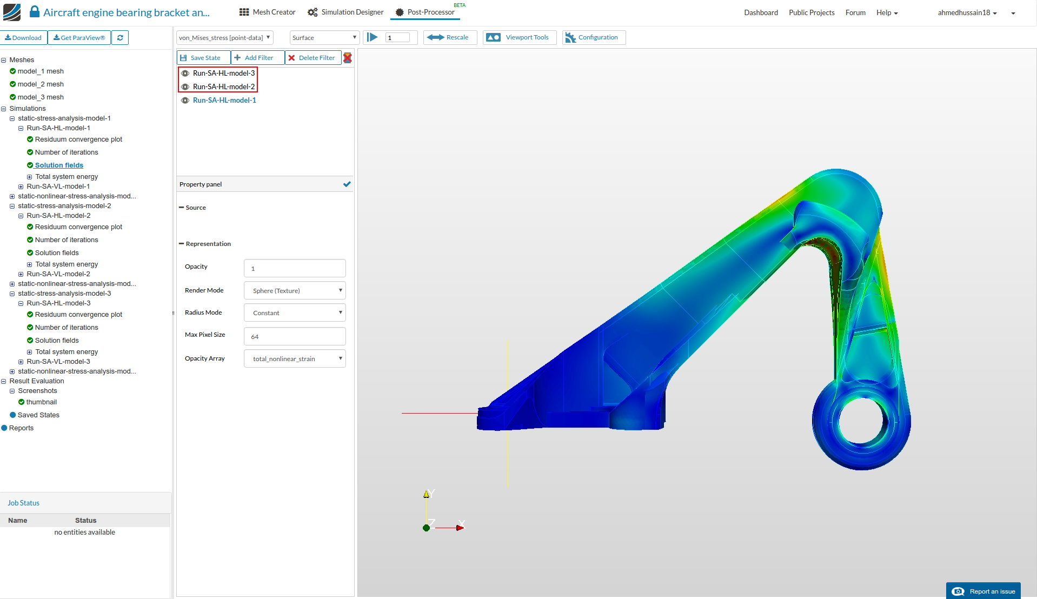The width and height of the screenshot is (1037, 599).
Task: Click the red delete-all filters icon
Action: (x=348, y=58)
